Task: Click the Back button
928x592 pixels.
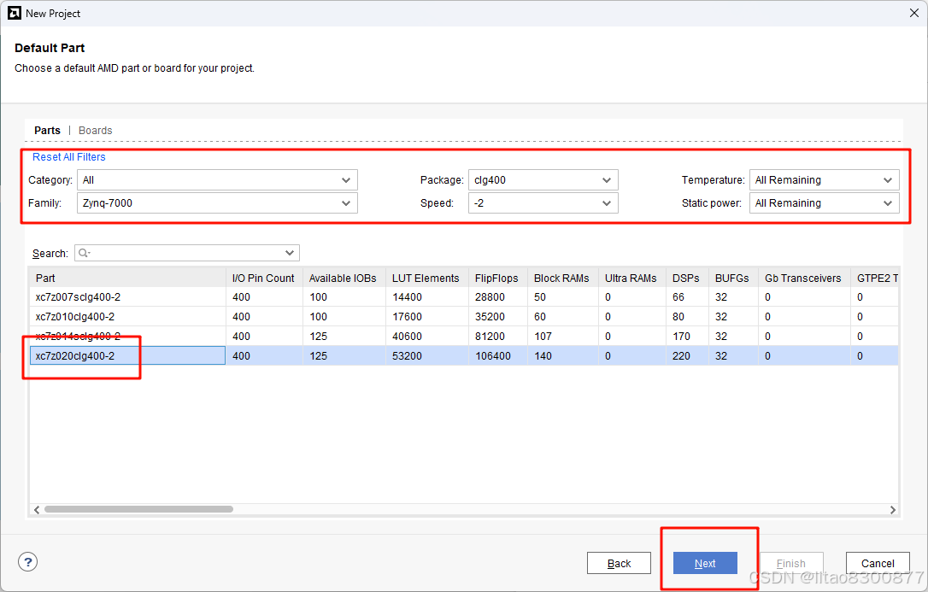Action: [x=619, y=563]
